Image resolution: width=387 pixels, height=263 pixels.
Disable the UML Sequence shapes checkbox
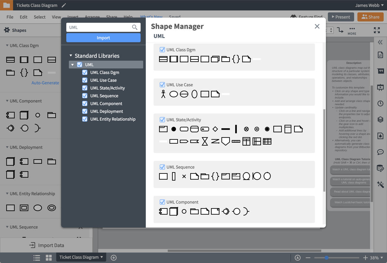coord(85,96)
